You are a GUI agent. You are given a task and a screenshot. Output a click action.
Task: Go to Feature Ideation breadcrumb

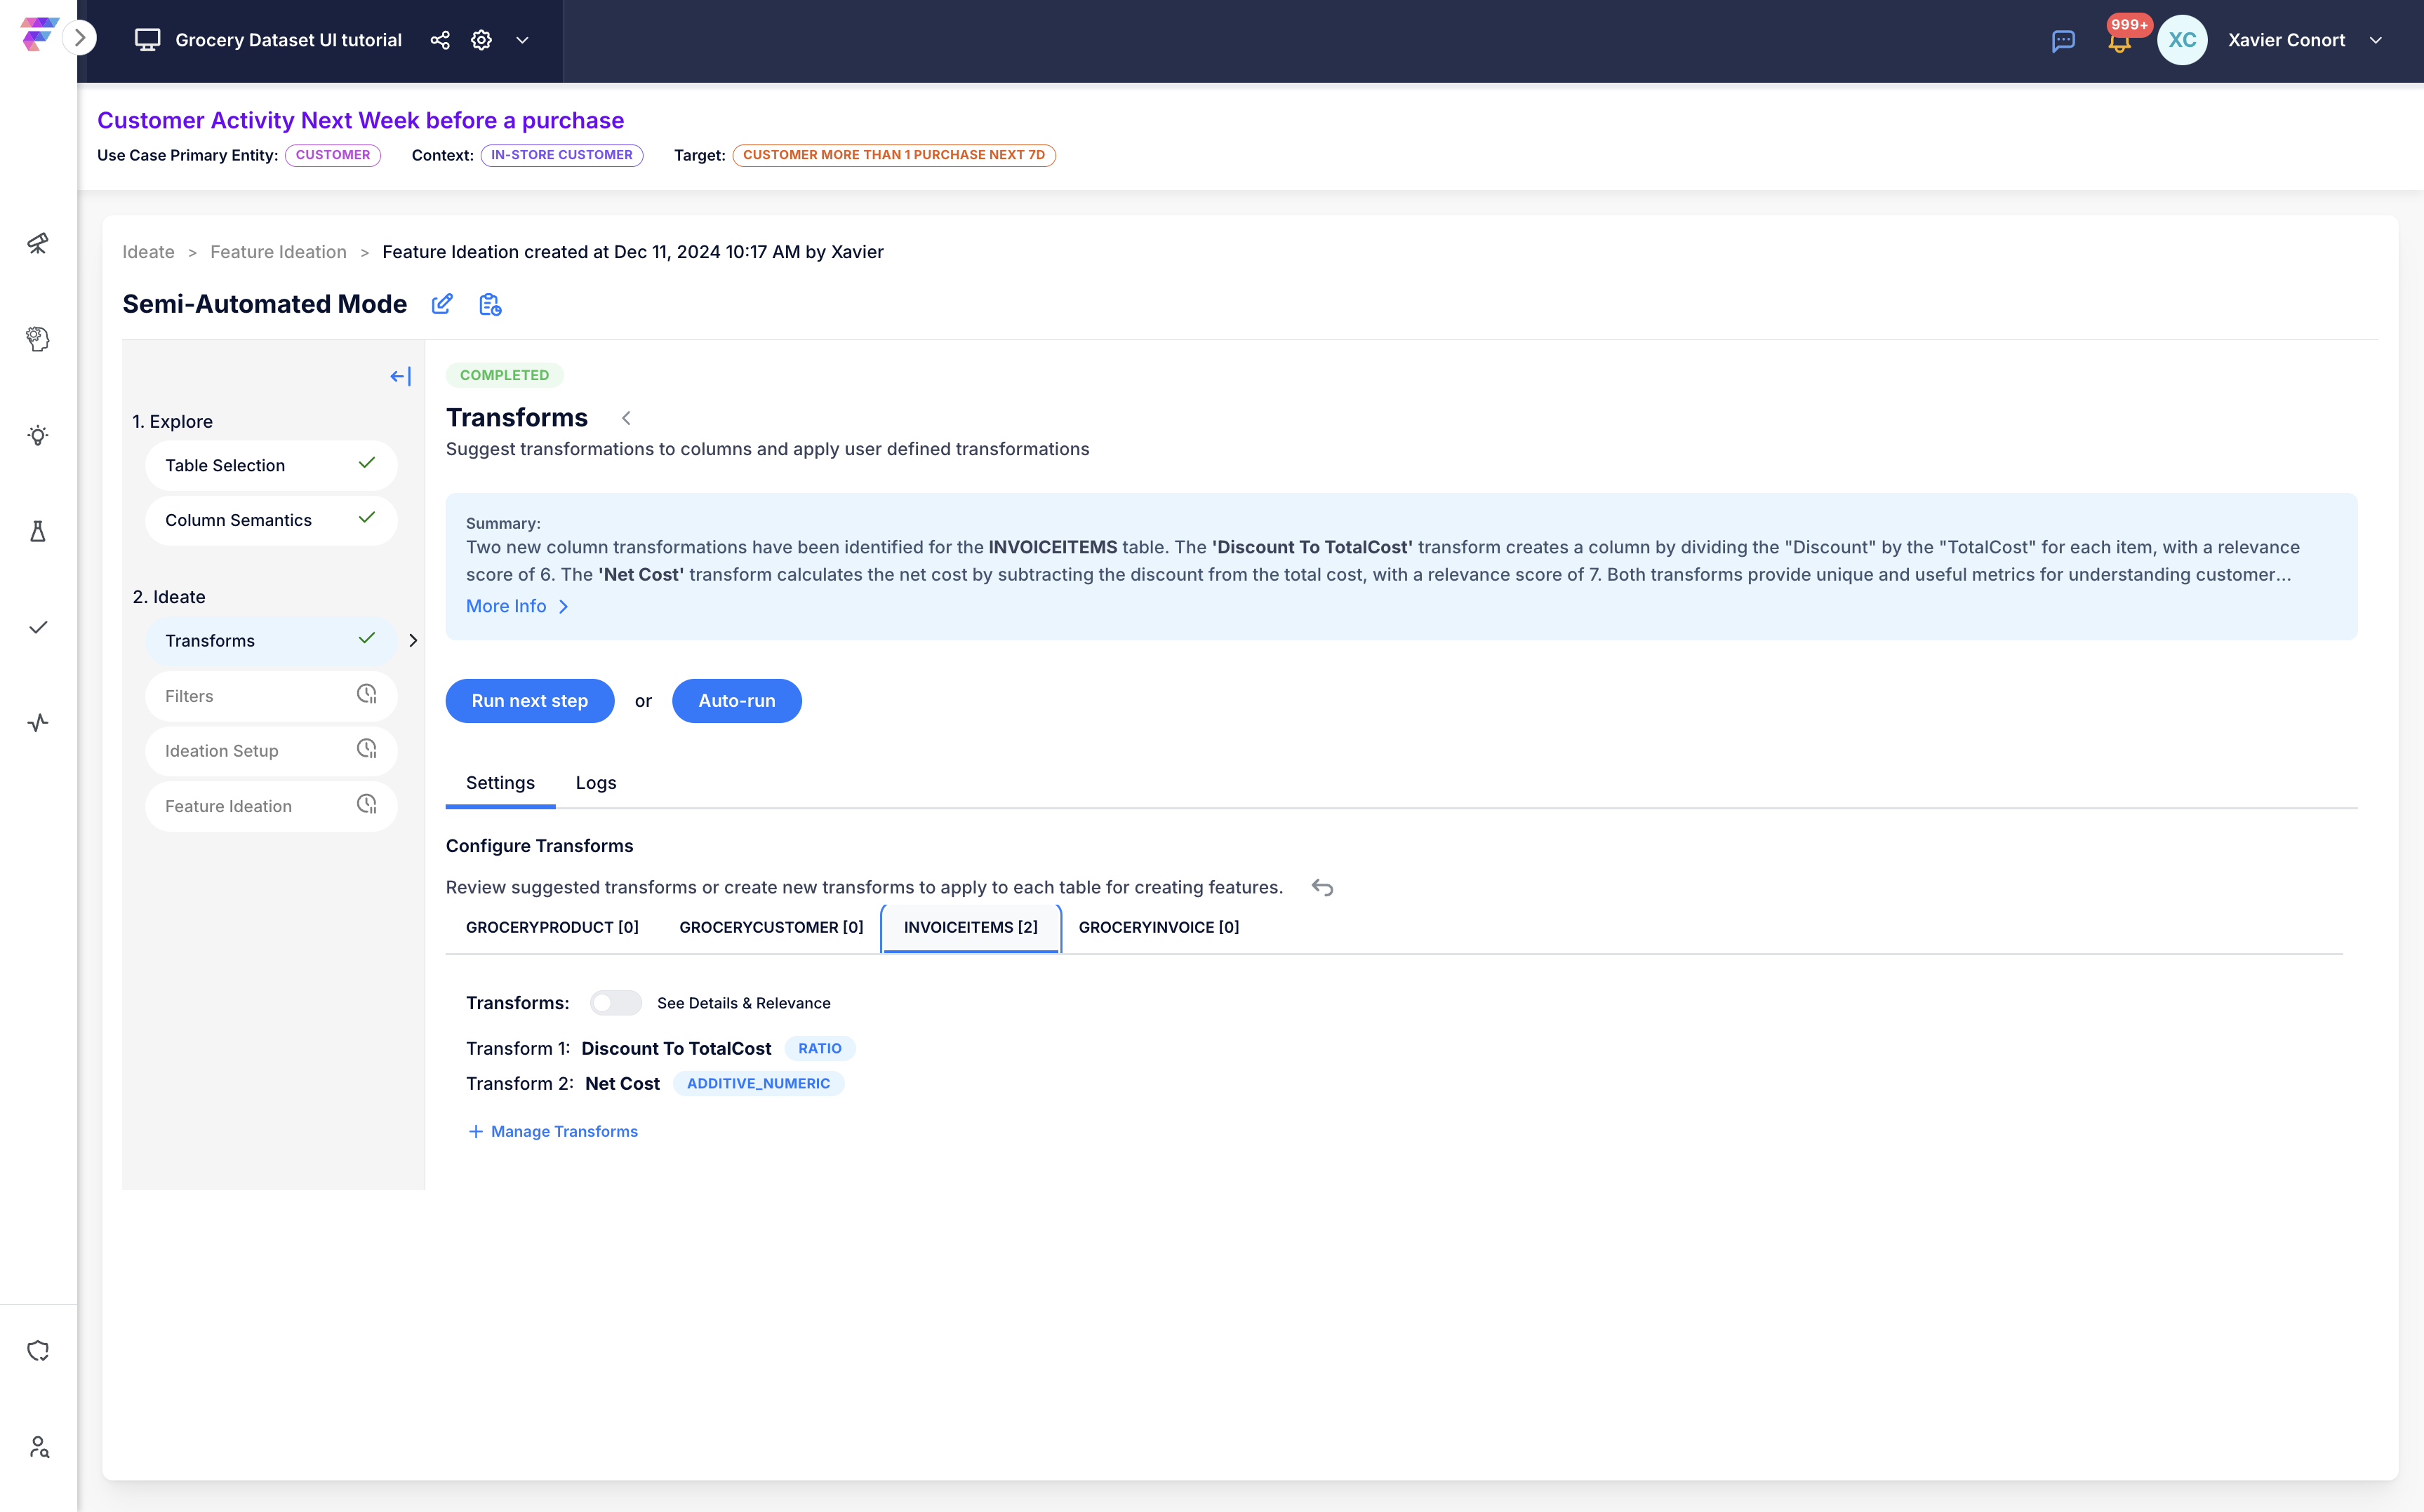[x=278, y=252]
